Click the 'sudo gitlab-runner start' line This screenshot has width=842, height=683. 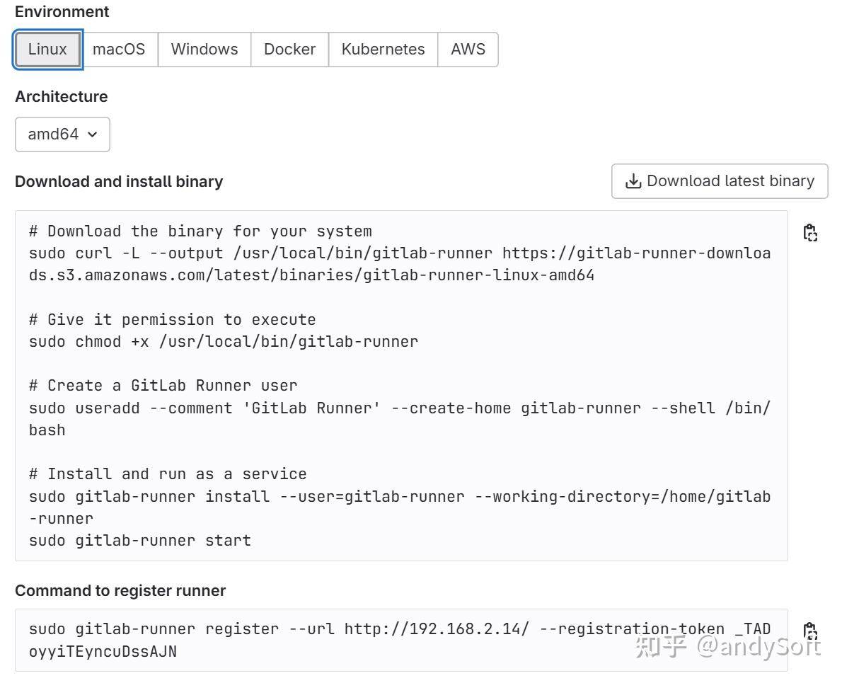tap(139, 540)
